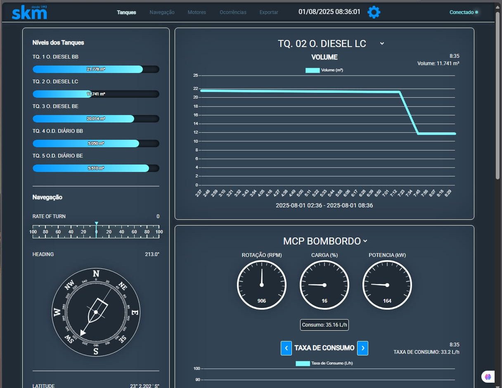This screenshot has height=388, width=502.
Task: Open the MCP BOMBORDO engine dropdown
Action: tap(365, 241)
